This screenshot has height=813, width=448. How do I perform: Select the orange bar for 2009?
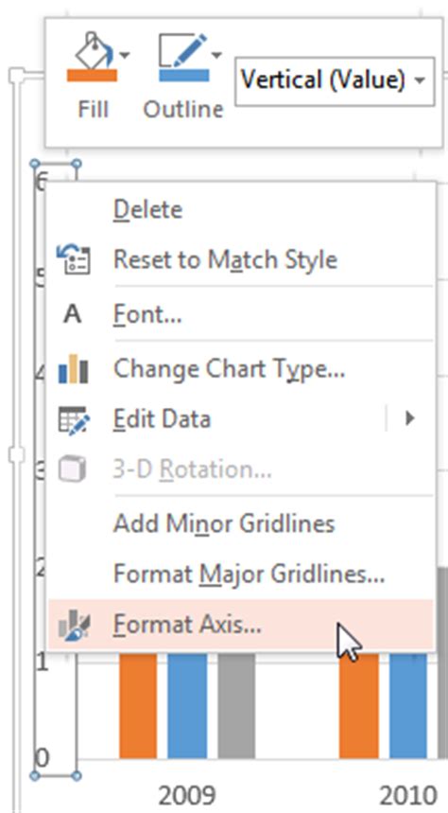click(x=138, y=706)
